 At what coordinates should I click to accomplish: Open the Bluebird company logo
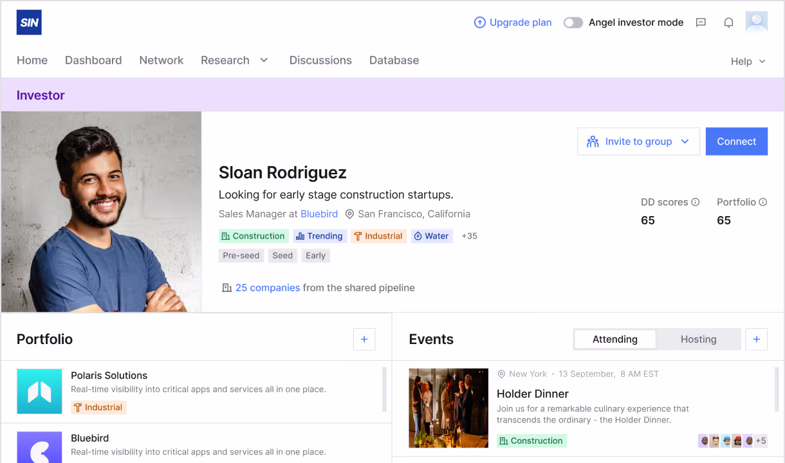tap(39, 447)
